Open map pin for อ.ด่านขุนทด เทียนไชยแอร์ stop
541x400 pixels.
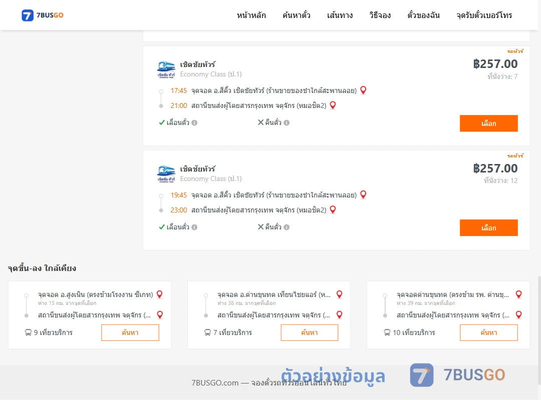pyautogui.click(x=340, y=294)
